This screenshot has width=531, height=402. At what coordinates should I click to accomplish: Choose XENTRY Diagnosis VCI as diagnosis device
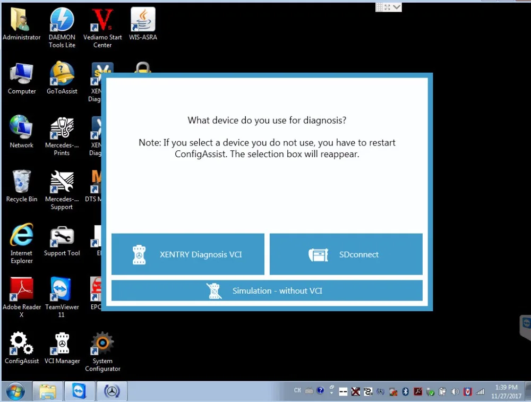coord(187,254)
